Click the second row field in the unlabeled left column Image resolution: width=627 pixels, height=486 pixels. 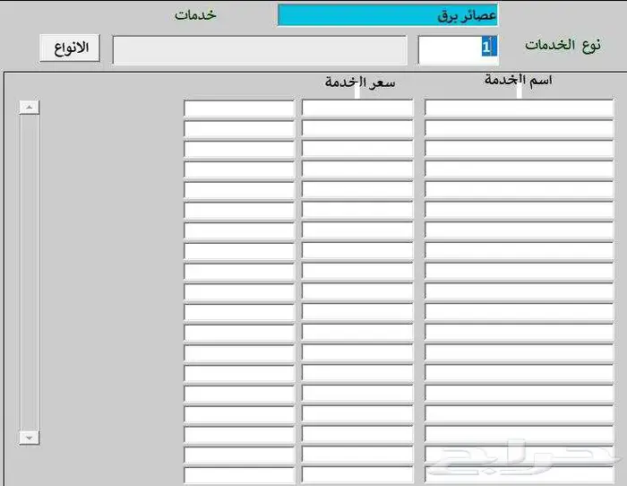239,129
